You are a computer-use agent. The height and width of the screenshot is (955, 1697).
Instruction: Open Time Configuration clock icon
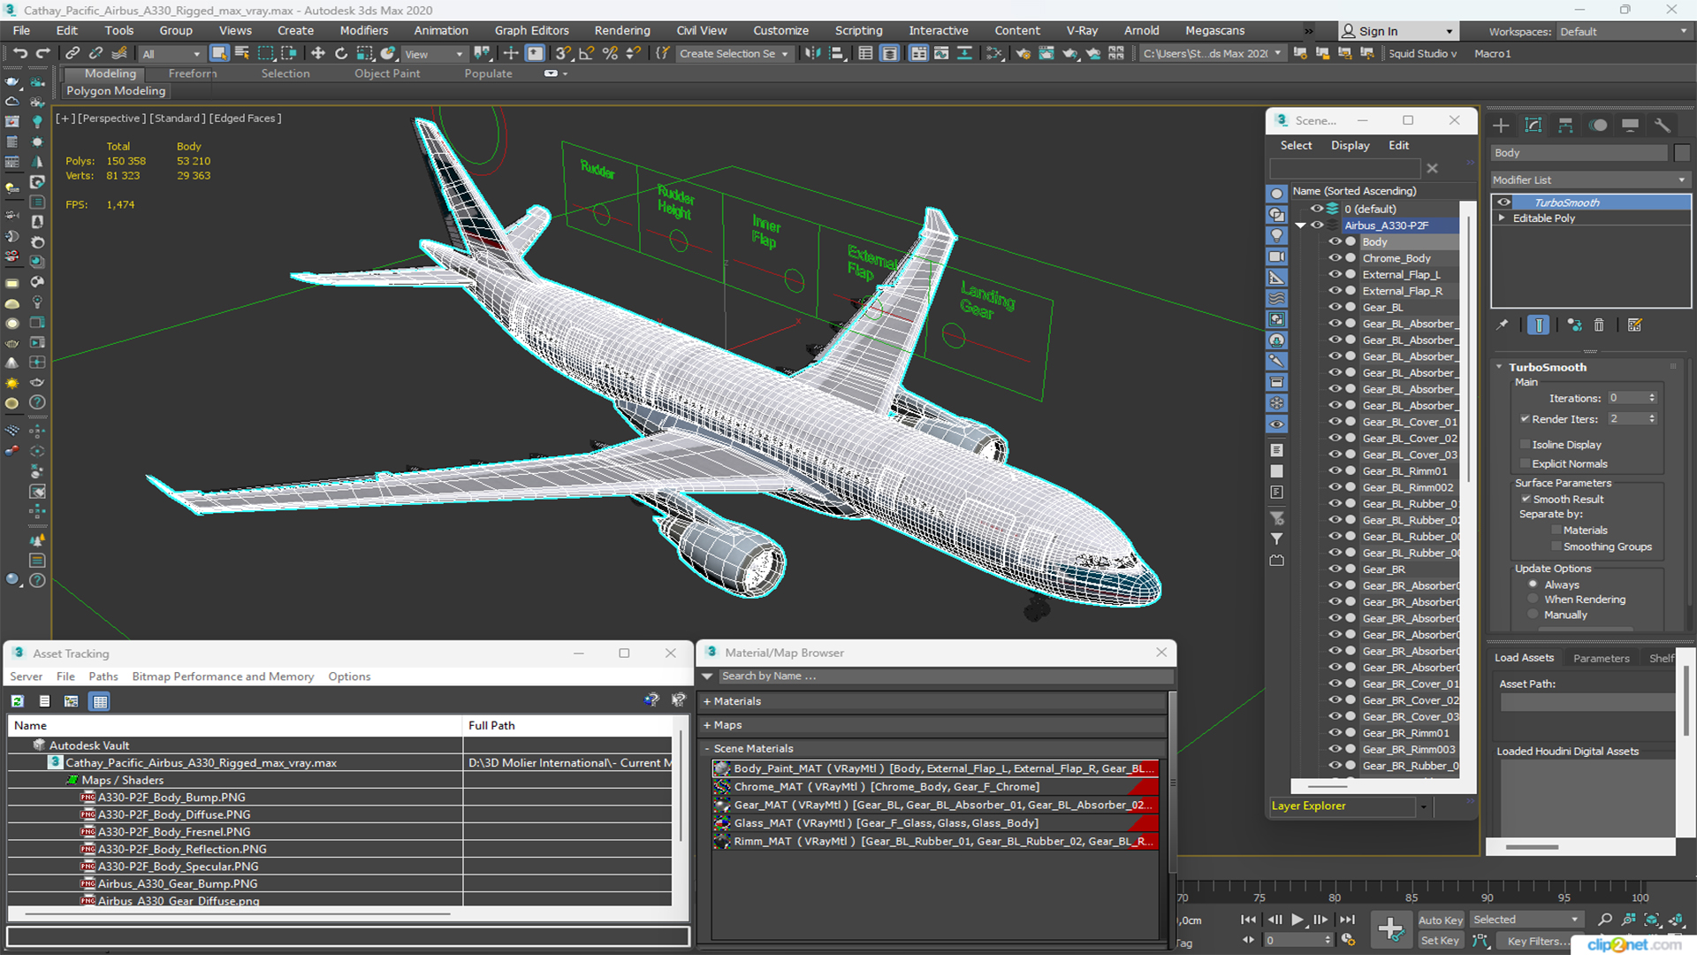tap(1348, 940)
